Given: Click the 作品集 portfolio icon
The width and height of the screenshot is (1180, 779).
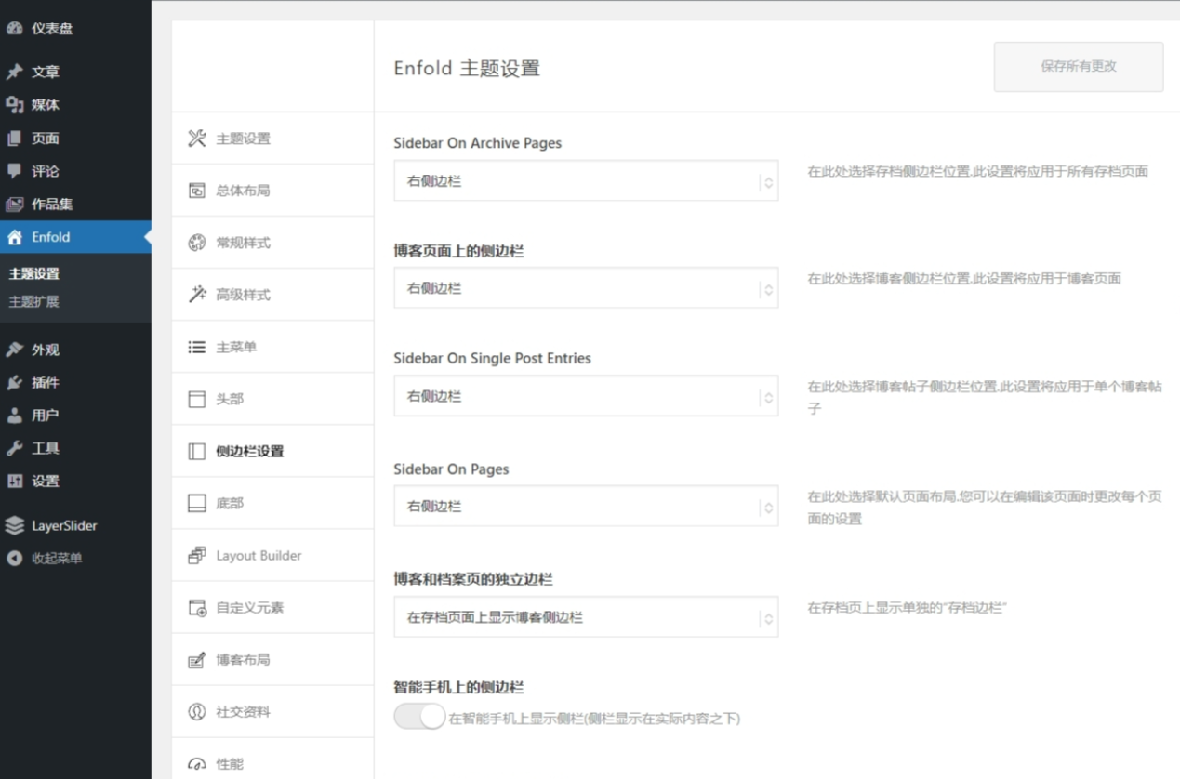Looking at the screenshot, I should pyautogui.click(x=14, y=205).
